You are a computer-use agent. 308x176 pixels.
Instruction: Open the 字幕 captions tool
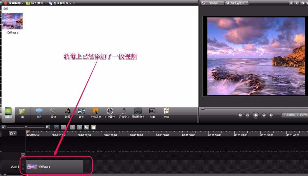(x=152, y=113)
